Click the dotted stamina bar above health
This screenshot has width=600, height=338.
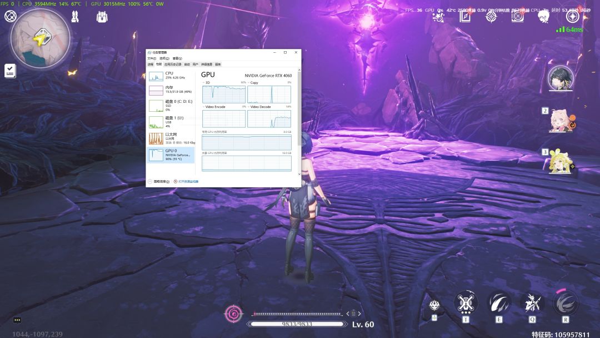[x=297, y=314]
